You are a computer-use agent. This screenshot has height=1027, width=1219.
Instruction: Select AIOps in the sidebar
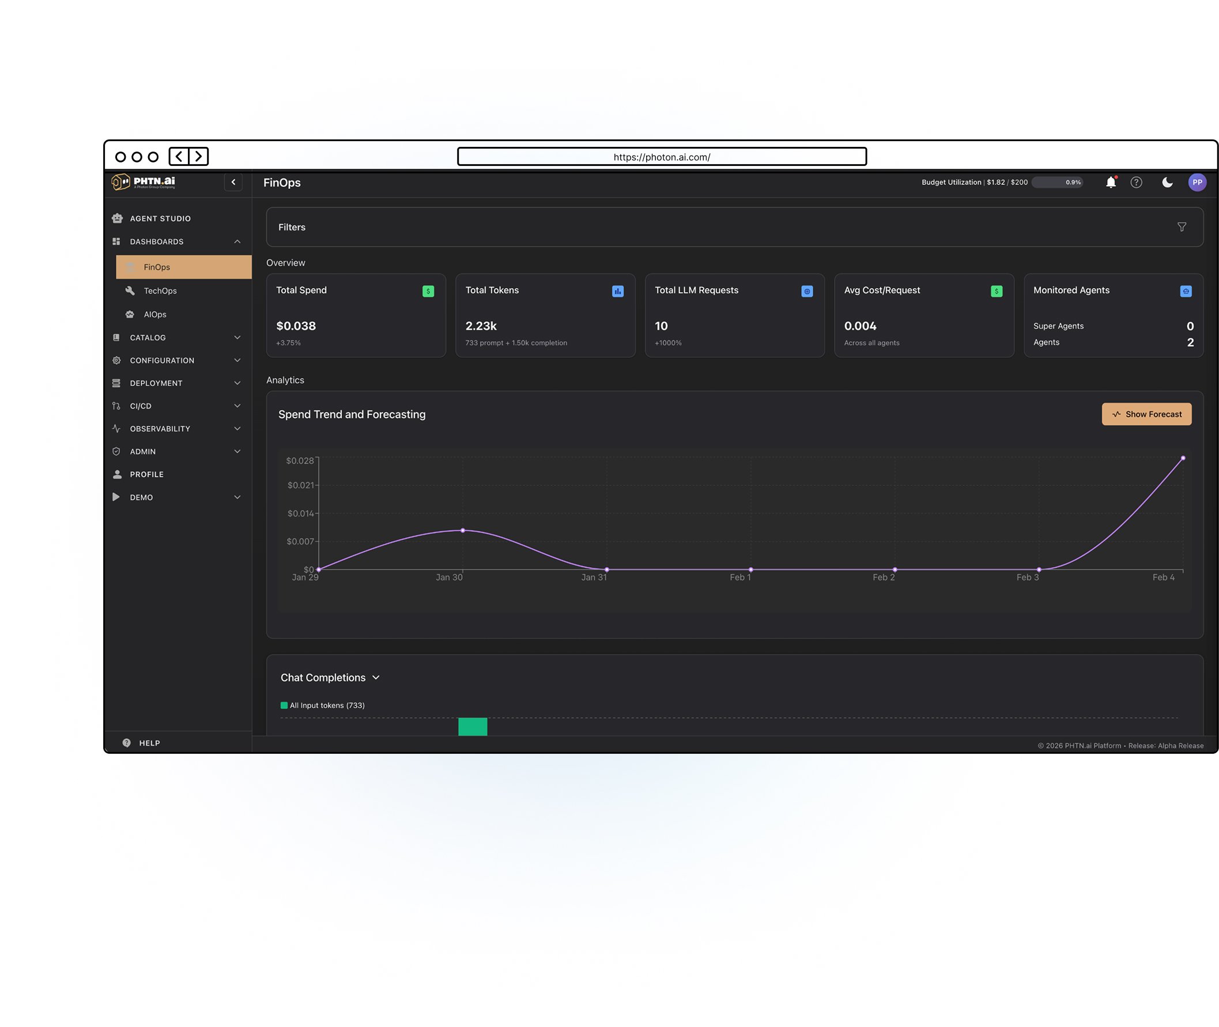pyautogui.click(x=155, y=315)
